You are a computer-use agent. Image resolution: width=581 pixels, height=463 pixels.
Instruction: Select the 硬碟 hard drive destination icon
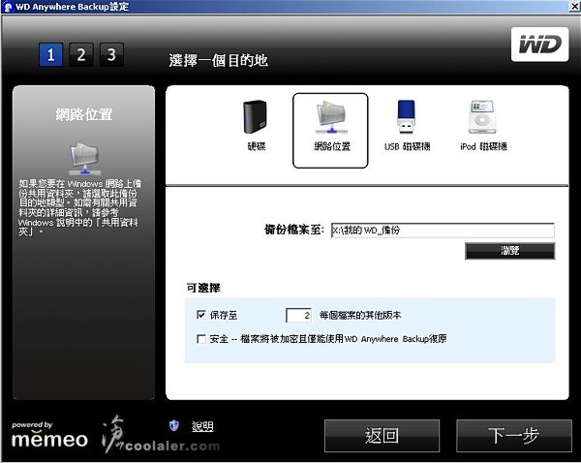click(x=256, y=117)
